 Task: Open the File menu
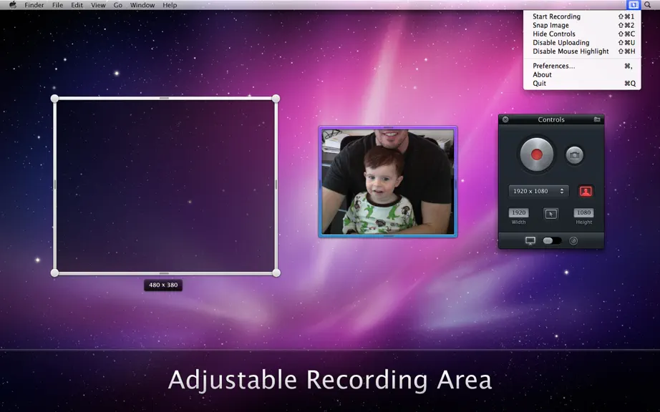pos(58,5)
